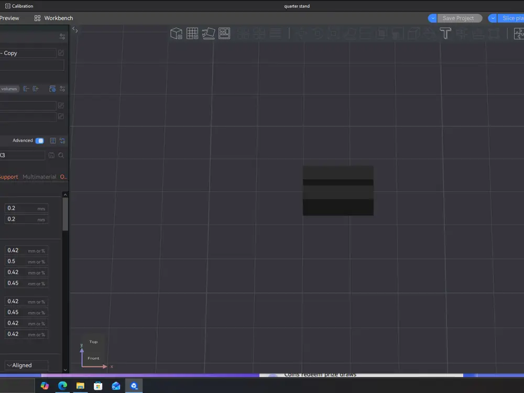Click the Save Project button

(459, 18)
